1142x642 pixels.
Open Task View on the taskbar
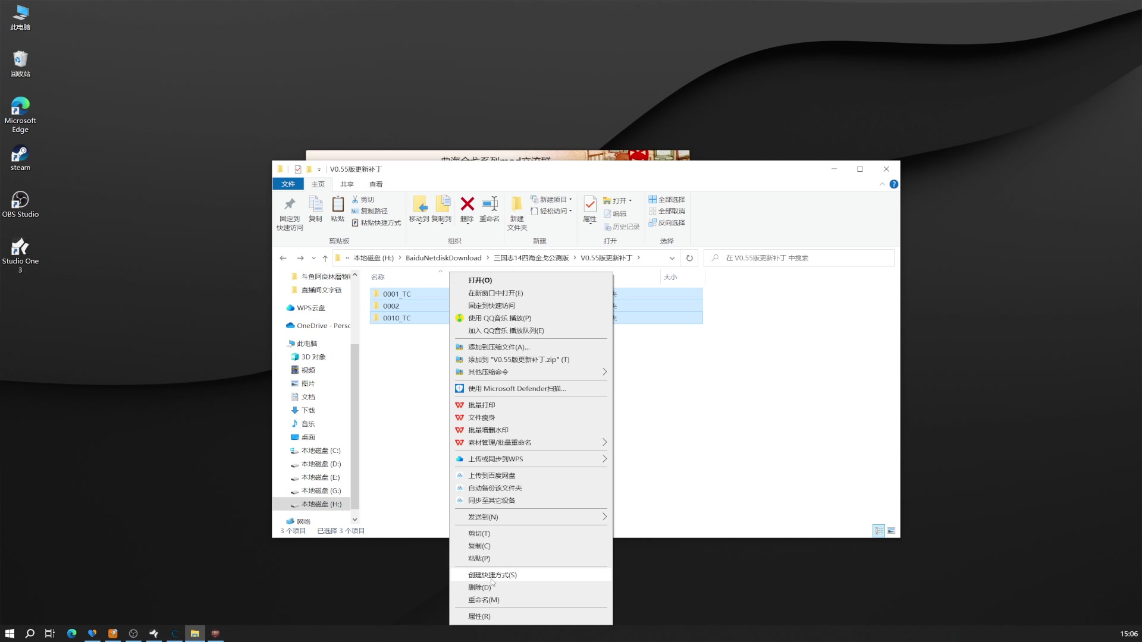pos(50,633)
